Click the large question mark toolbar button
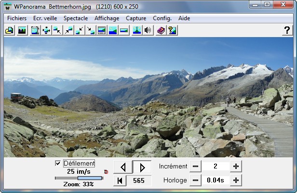This screenshot has width=297, height=193. [x=287, y=30]
